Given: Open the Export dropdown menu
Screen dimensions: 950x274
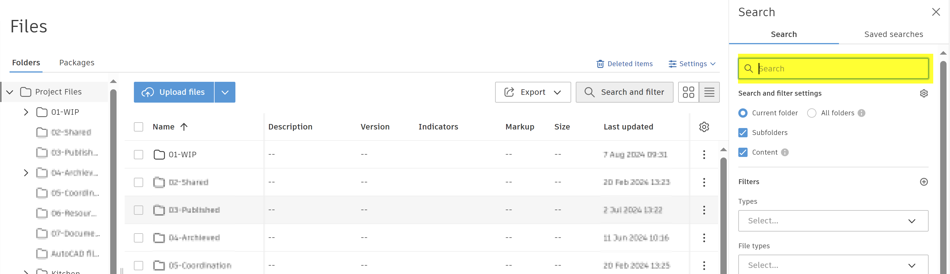Looking at the screenshot, I should (532, 92).
